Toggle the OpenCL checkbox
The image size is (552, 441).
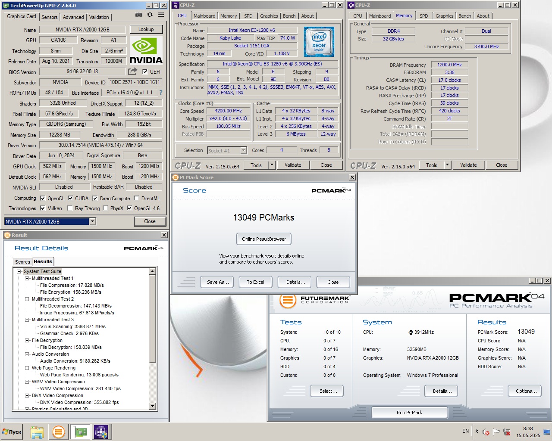tap(43, 199)
